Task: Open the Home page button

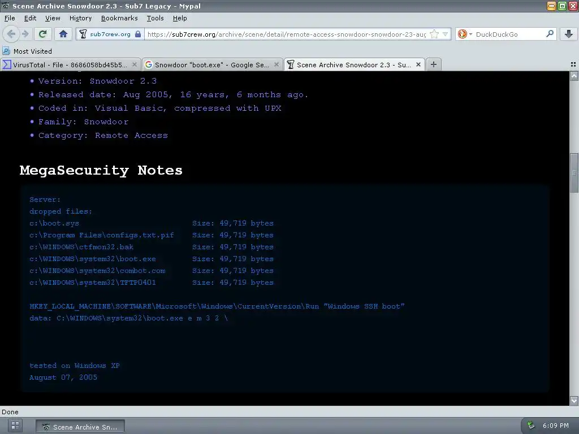Action: pyautogui.click(x=63, y=34)
